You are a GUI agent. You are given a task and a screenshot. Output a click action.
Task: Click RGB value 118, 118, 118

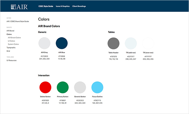coord(113,59)
